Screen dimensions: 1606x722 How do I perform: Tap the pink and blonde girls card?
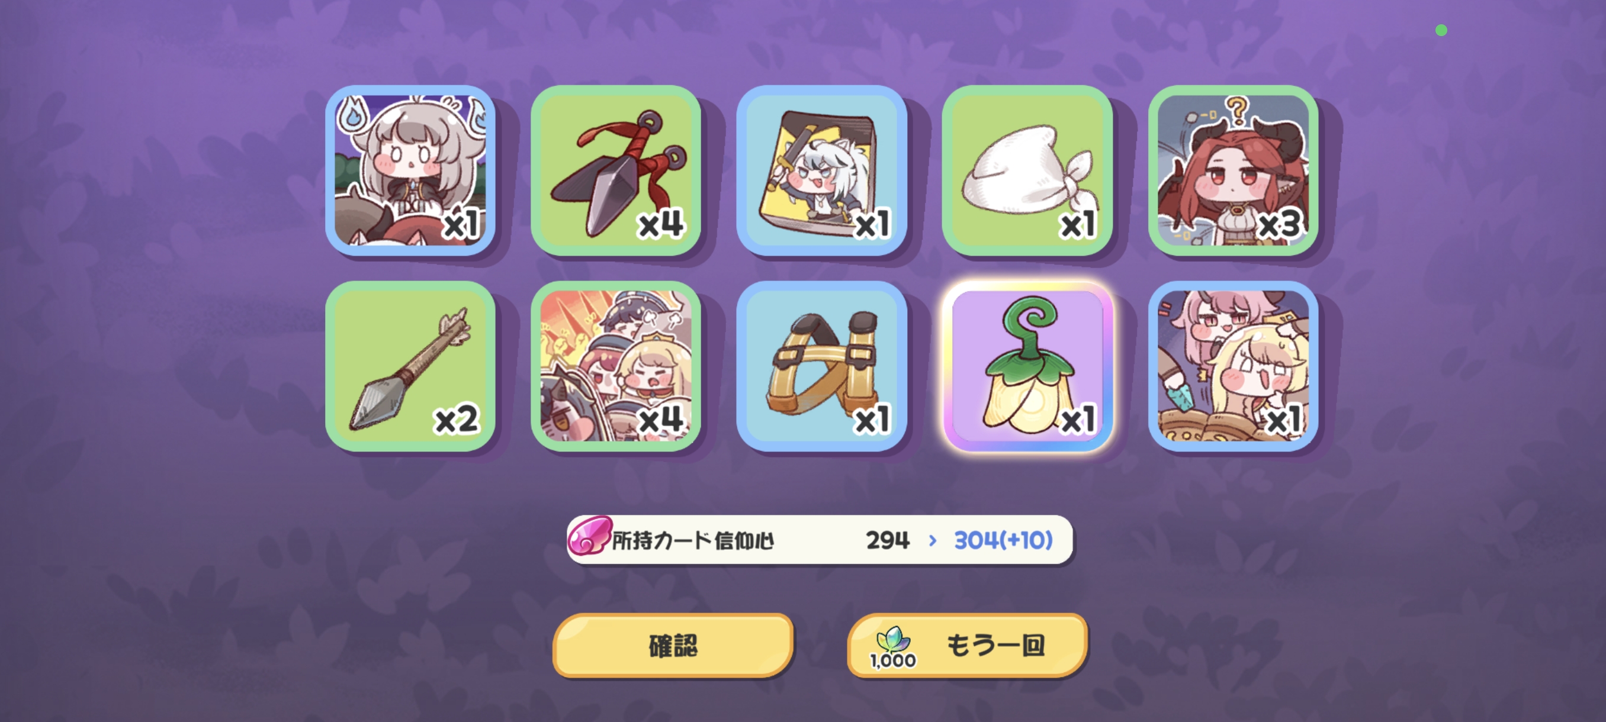pos(1233,366)
